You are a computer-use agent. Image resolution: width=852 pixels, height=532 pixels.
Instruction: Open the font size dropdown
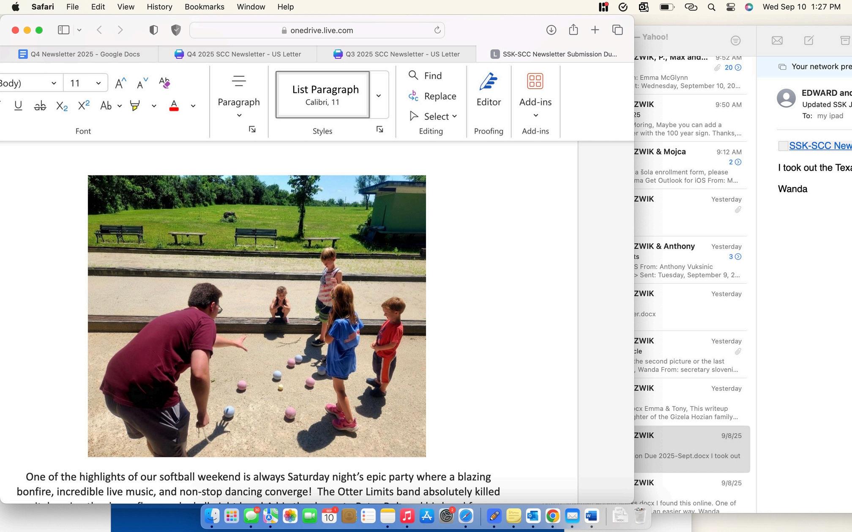[98, 83]
